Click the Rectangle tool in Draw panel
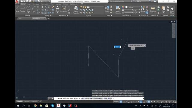Viewport: 192px width, 108px height. click(x=37, y=7)
